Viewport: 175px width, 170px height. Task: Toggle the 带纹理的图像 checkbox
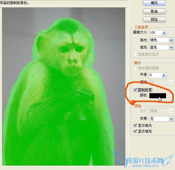pos(135,68)
